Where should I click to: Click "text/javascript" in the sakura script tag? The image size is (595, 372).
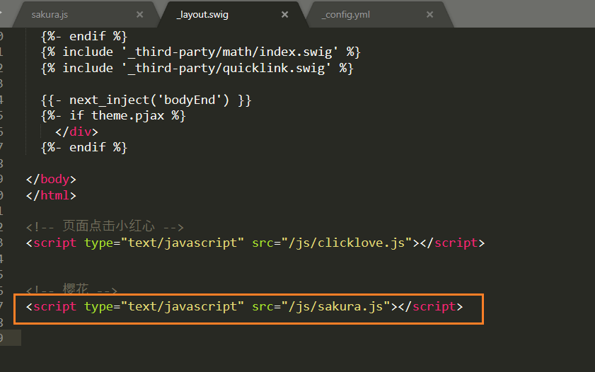click(182, 306)
